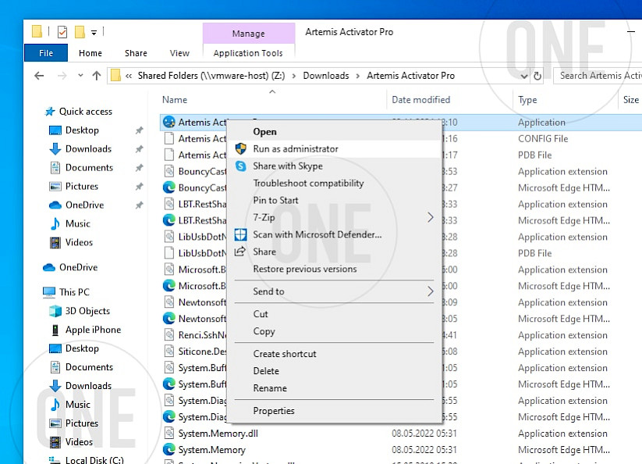Open dropdown after Shared Folders breadcrumb
642x464 pixels.
tap(293, 76)
